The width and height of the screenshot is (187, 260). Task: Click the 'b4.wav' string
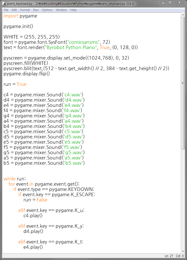pyautogui.click(x=73, y=126)
